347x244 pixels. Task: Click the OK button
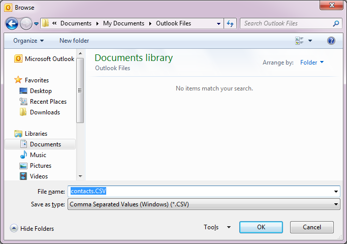click(x=261, y=227)
